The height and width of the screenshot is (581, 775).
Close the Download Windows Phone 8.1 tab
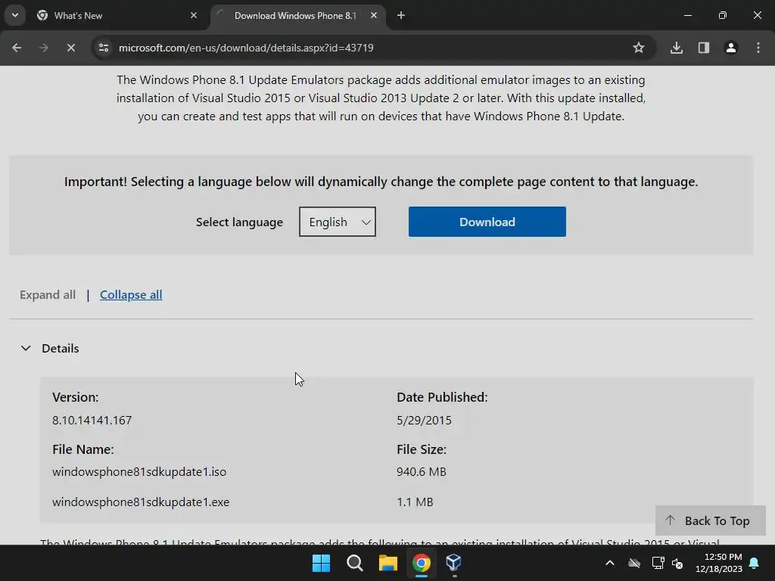tap(374, 15)
